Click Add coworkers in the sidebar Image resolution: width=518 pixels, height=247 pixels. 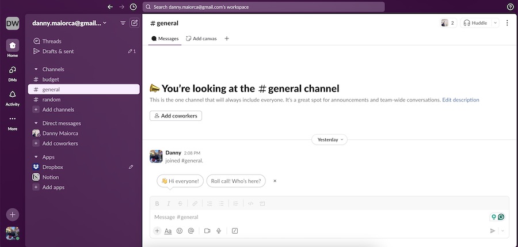83,143
